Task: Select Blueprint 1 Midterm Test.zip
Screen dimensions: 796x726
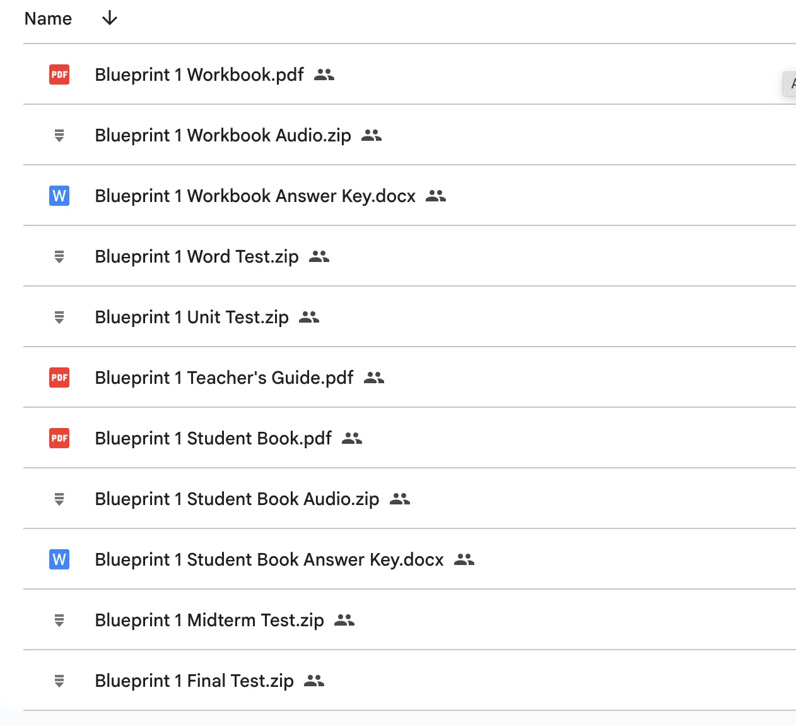Action: 209,620
